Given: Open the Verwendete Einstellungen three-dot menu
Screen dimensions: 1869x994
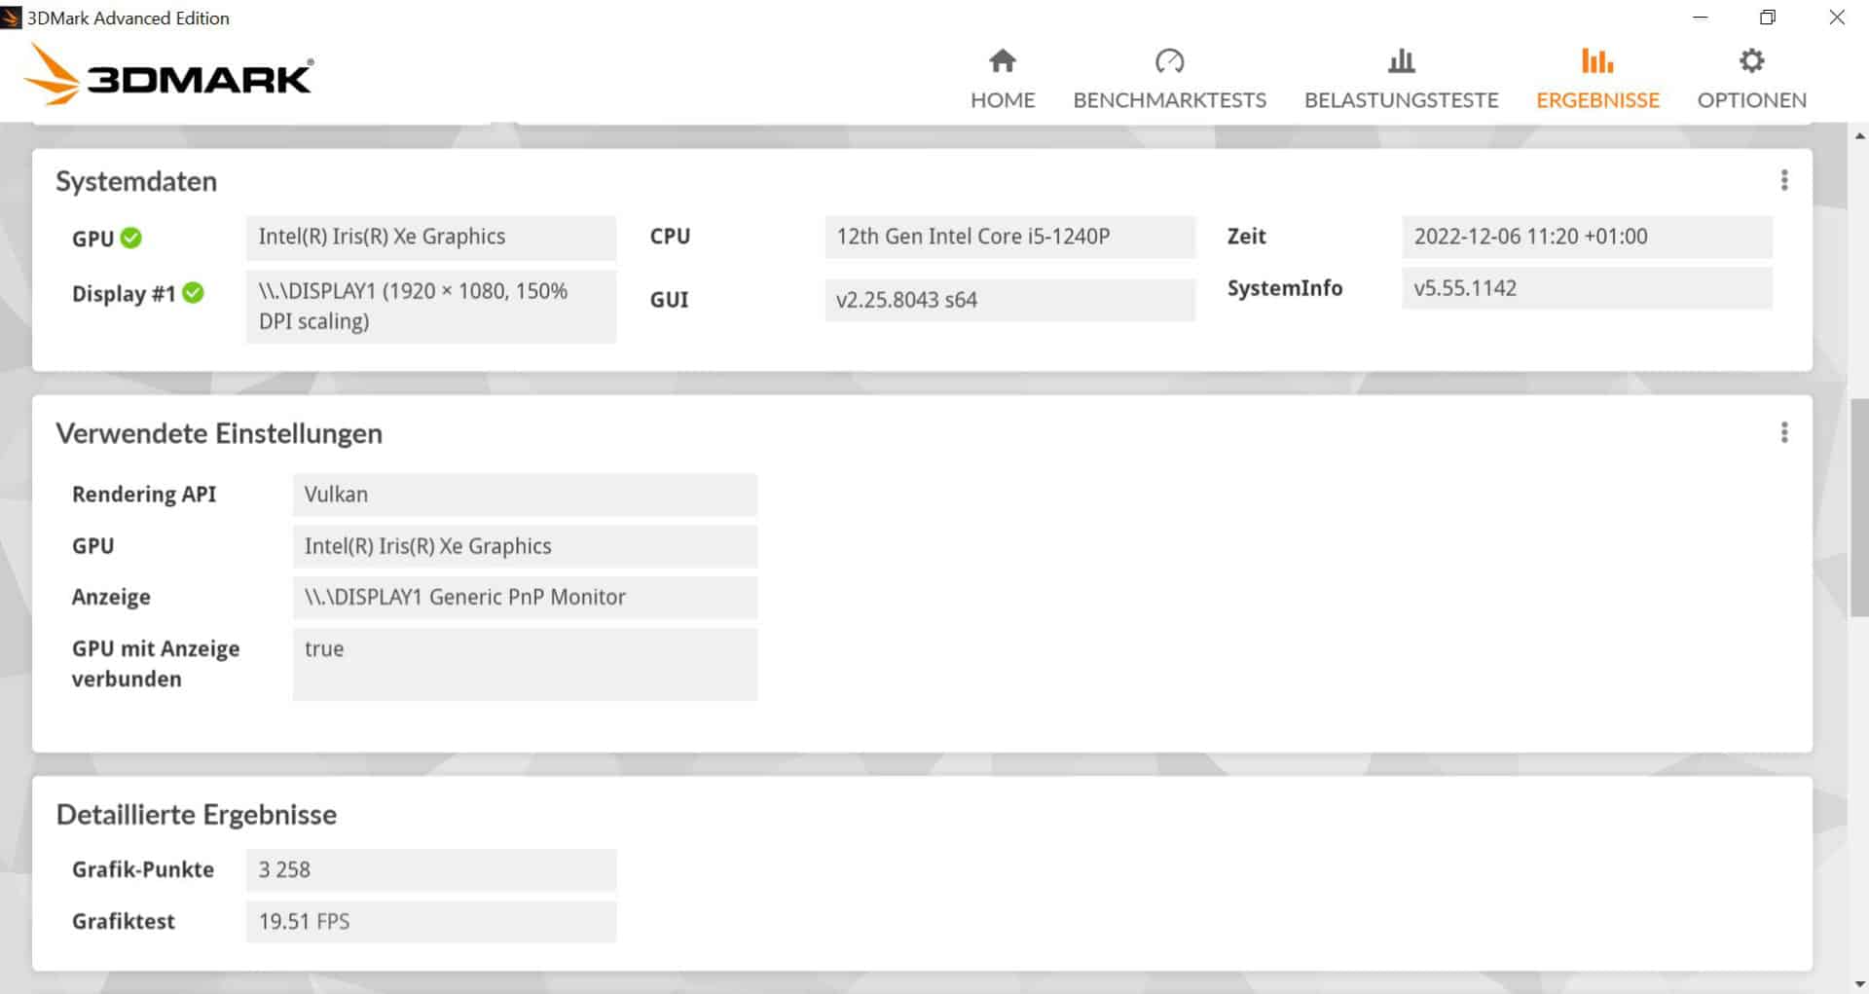Looking at the screenshot, I should 1783,432.
